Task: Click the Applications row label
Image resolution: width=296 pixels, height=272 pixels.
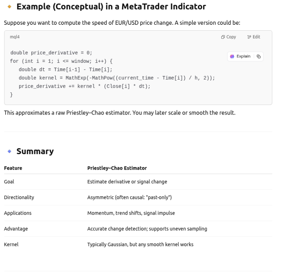Action: click(x=18, y=213)
